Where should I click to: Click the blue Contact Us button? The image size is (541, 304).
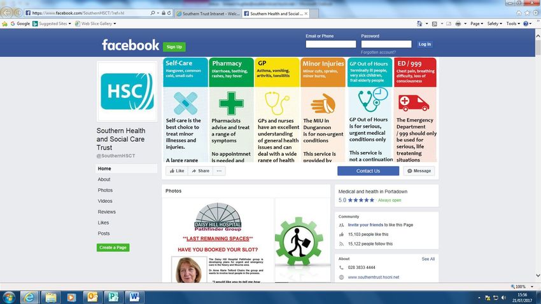(368, 171)
